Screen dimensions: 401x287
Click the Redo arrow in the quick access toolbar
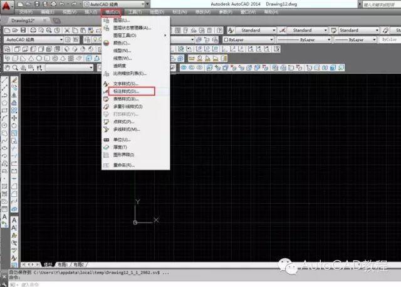point(74,4)
